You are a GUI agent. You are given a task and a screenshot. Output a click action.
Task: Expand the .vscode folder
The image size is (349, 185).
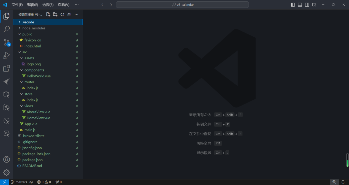(48, 22)
